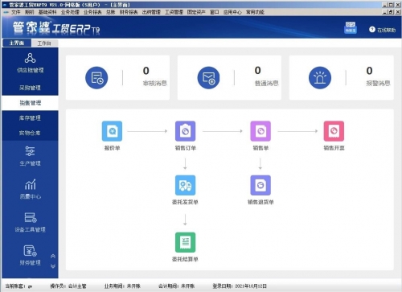This screenshot has width=402, height=292.
Task: Click the 审核消息 audit message round icon
Action: click(x=96, y=78)
